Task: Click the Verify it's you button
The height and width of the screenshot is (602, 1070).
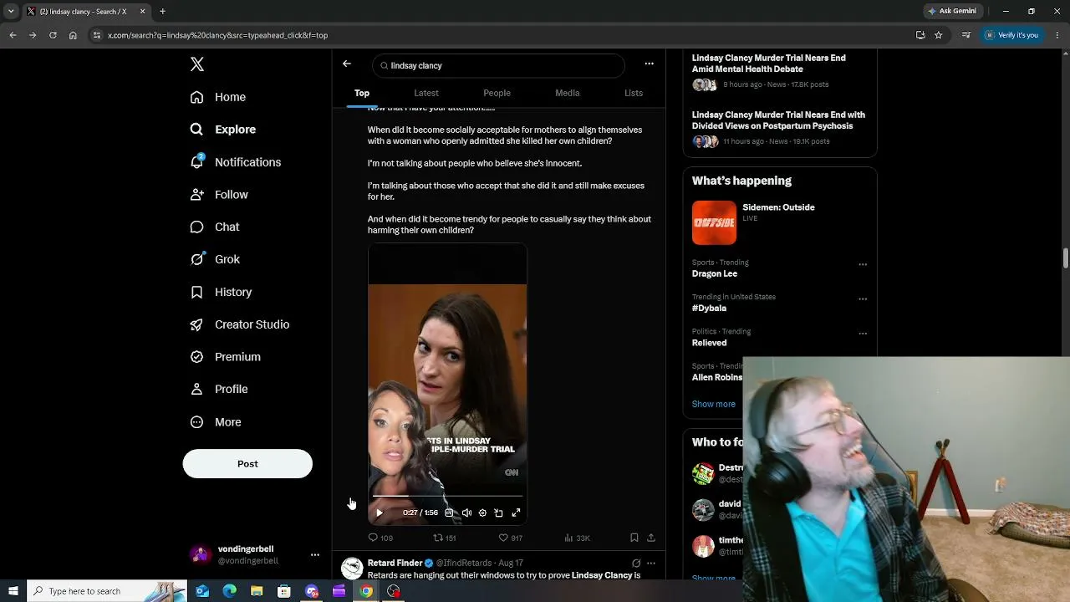Action: 1011,35
